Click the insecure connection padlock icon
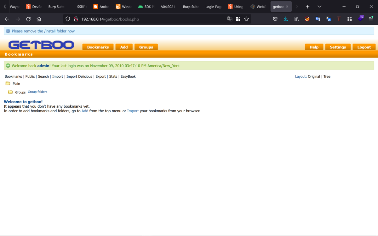 [76, 19]
